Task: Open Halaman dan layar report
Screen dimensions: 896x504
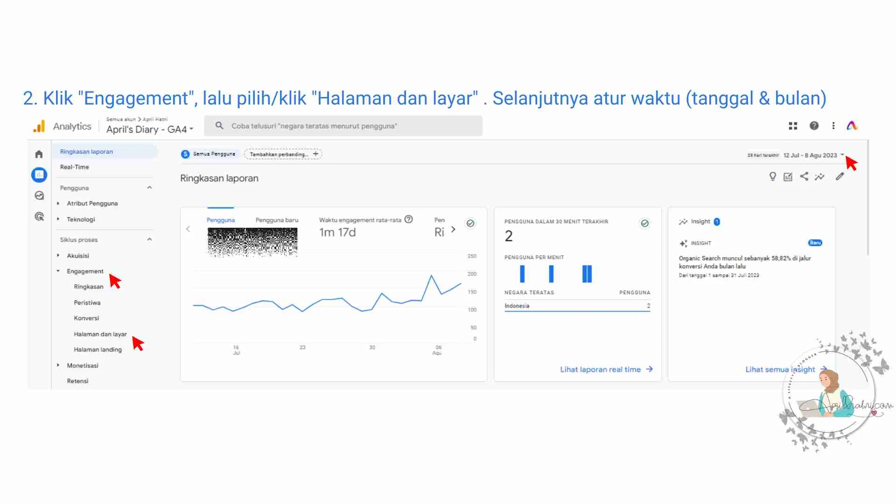Action: point(100,334)
